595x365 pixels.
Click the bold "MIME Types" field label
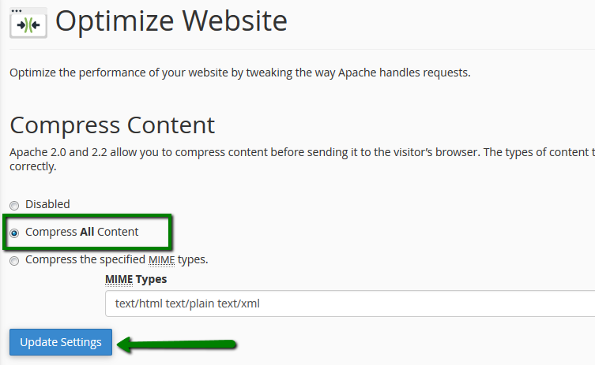[136, 279]
